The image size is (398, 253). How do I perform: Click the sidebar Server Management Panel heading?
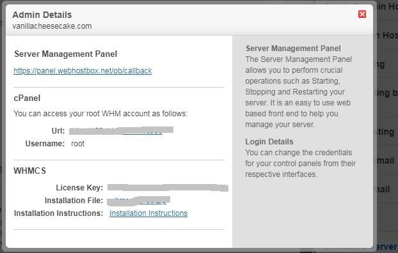(x=293, y=48)
